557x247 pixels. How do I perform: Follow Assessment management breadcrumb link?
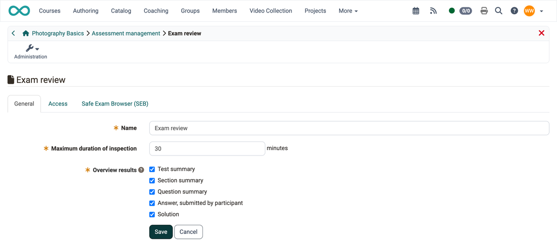pos(126,33)
